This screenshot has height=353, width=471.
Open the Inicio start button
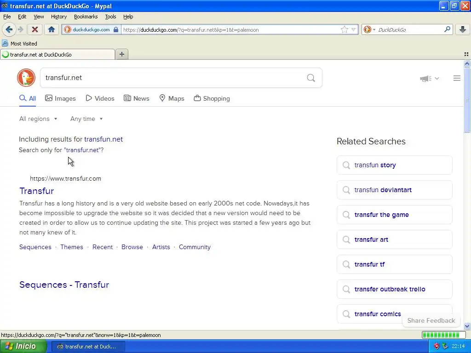click(23, 346)
